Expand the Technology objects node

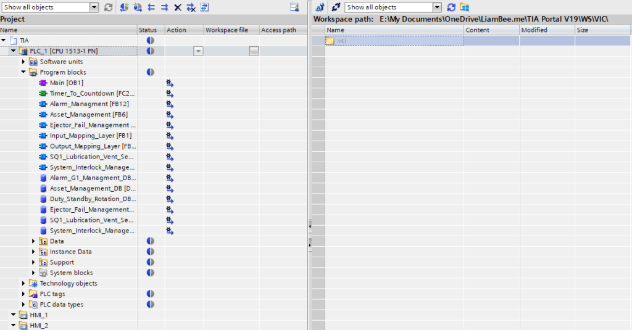coord(24,284)
